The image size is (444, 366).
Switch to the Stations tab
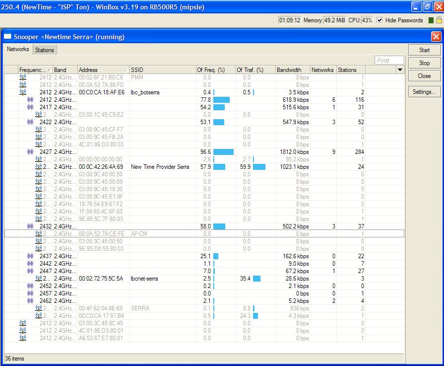click(45, 50)
